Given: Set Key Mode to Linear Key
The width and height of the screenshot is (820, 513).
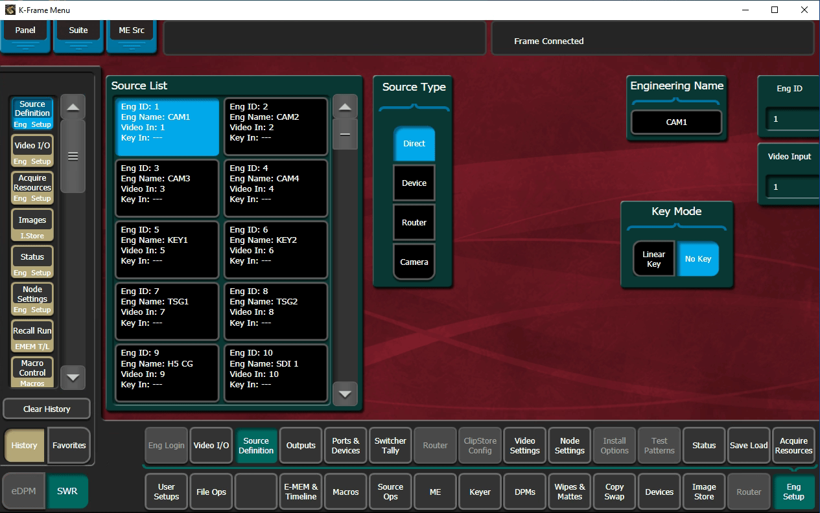Looking at the screenshot, I should click(653, 259).
